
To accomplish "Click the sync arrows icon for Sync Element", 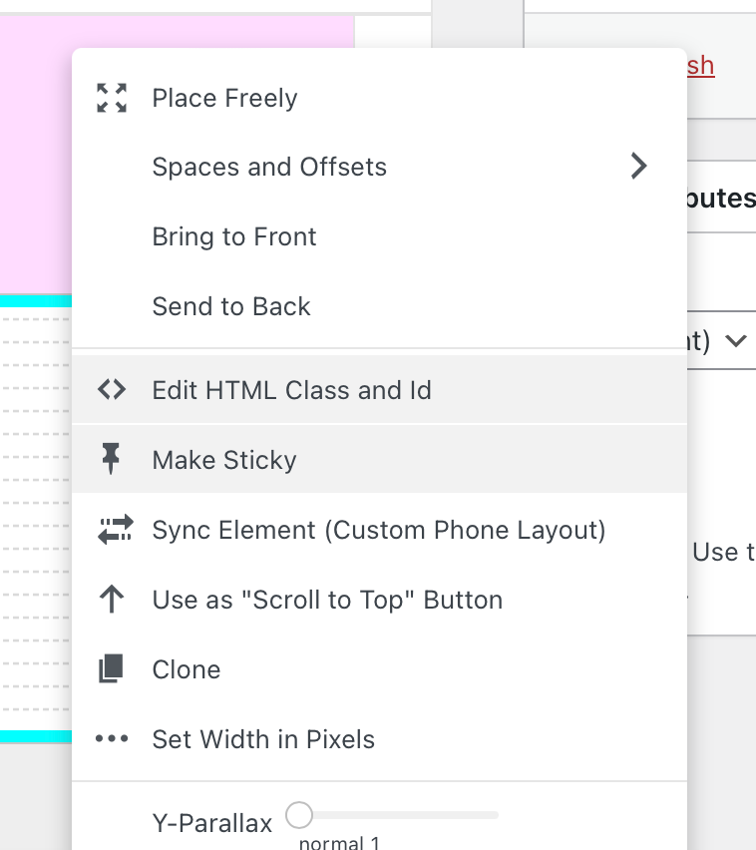I will pos(112,530).
